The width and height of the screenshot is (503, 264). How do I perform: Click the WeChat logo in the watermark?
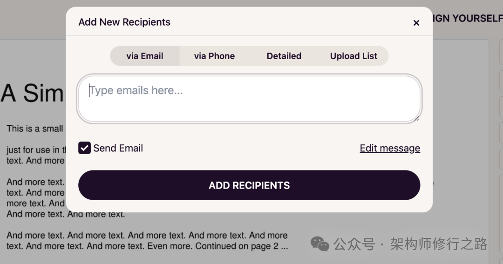[x=319, y=244]
